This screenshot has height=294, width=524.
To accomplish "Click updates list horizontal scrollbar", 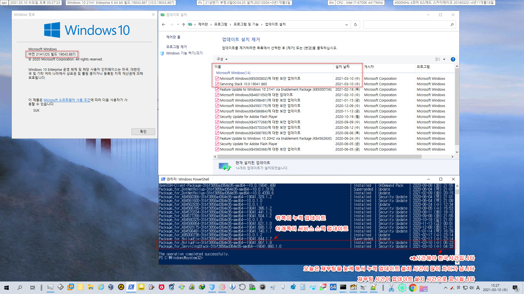I will click(319, 157).
